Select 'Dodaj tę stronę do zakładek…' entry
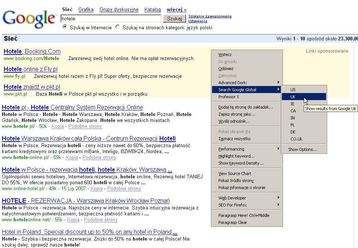The height and width of the screenshot is (248, 358). [247, 107]
